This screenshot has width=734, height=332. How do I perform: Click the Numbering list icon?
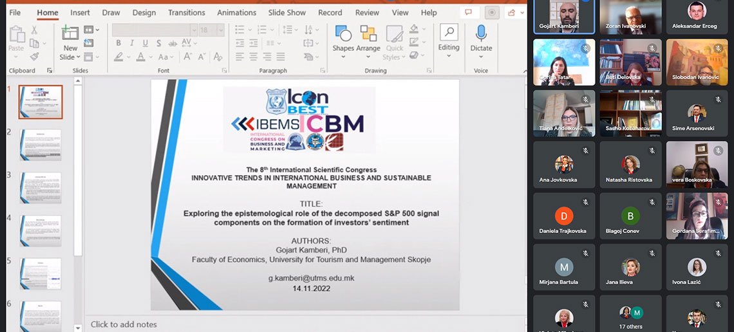[261, 30]
